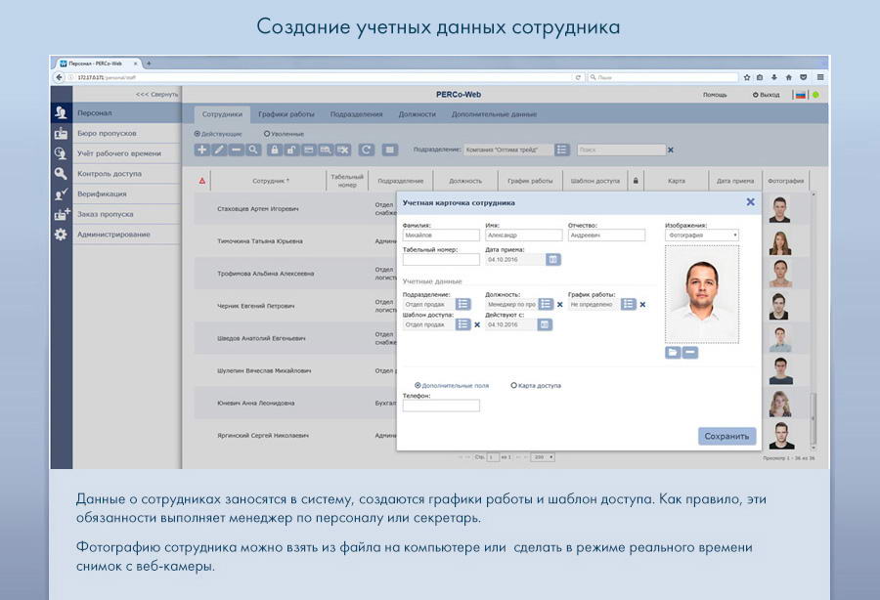This screenshot has height=600, width=880.
Task: Open list selector for Должность field
Action: 546,304
